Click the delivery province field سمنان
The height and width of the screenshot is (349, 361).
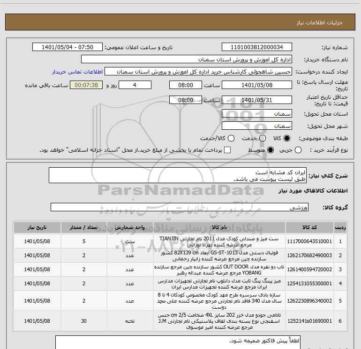257,114
